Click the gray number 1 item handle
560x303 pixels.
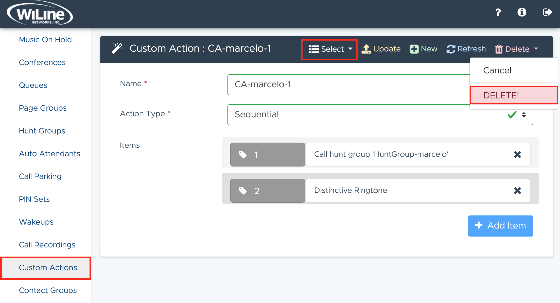click(x=267, y=155)
